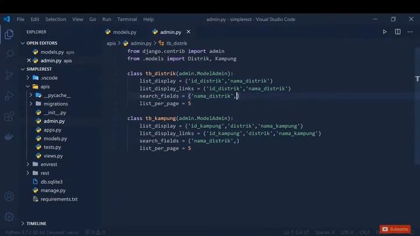Viewport: 420px width, 236px height.
Task: Click the apis breadcrumb segment
Action: (111, 43)
